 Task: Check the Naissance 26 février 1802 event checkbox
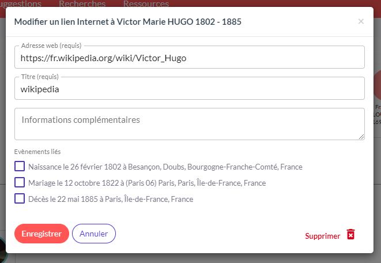point(20,166)
